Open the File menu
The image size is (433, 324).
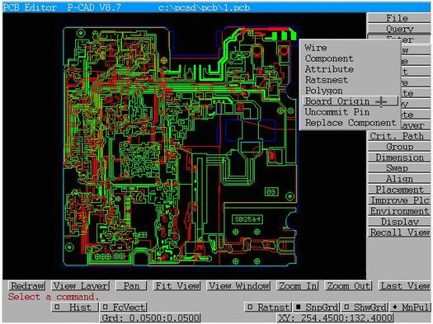(x=398, y=18)
